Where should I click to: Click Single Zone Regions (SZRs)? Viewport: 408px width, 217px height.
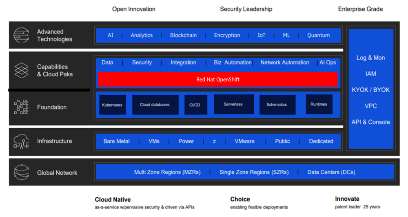click(254, 172)
